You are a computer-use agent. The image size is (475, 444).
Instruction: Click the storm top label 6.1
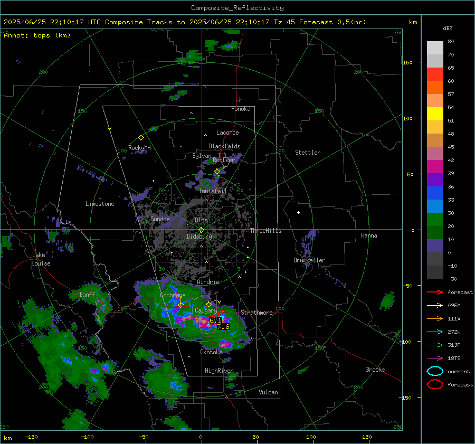(x=215, y=320)
